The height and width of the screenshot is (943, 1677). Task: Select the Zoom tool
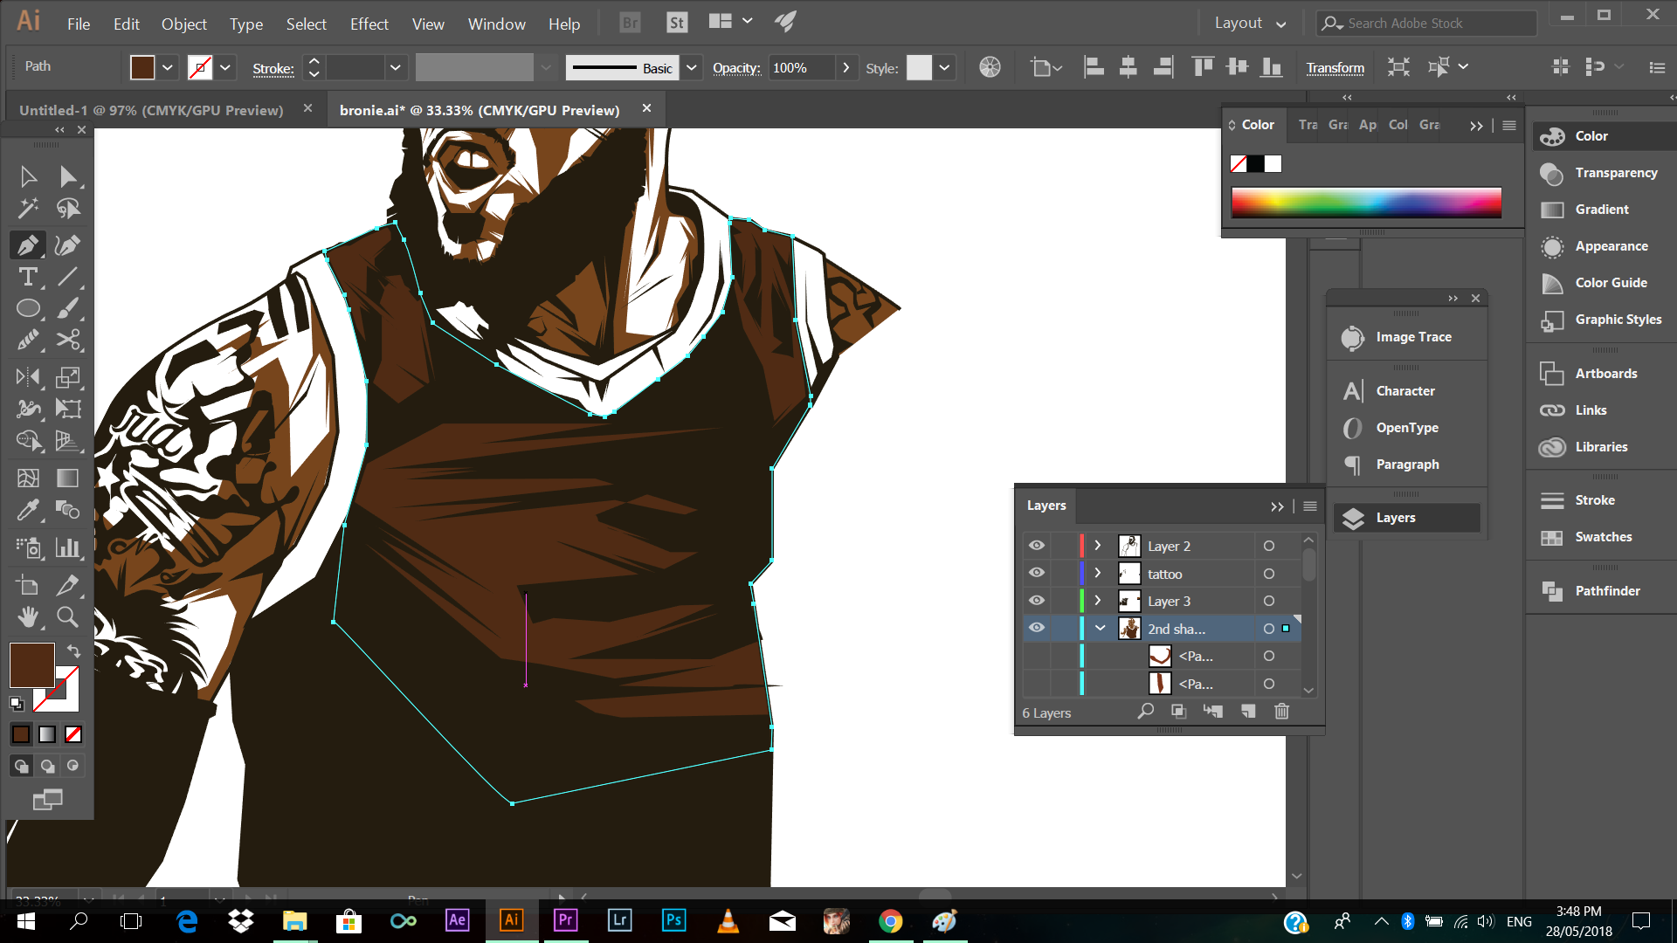(68, 617)
